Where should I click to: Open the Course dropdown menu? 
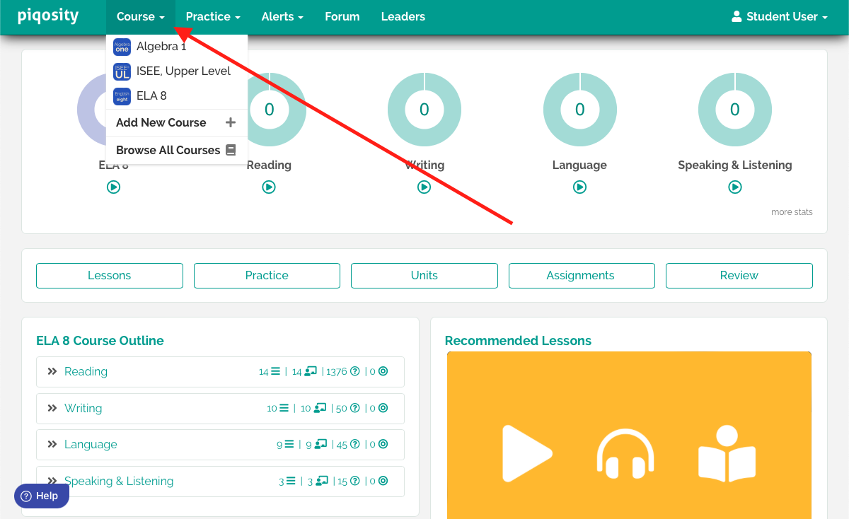[141, 16]
